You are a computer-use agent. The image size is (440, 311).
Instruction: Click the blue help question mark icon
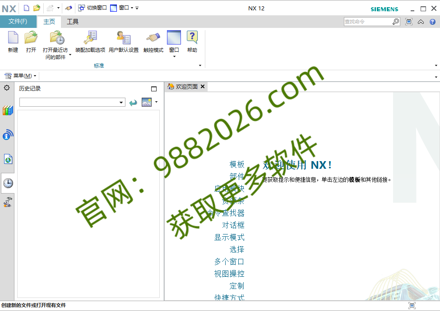click(x=432, y=22)
